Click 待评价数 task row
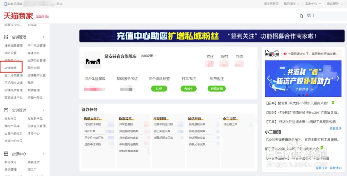The width and height of the screenshot is (347, 176). pyautogui.click(x=90, y=131)
